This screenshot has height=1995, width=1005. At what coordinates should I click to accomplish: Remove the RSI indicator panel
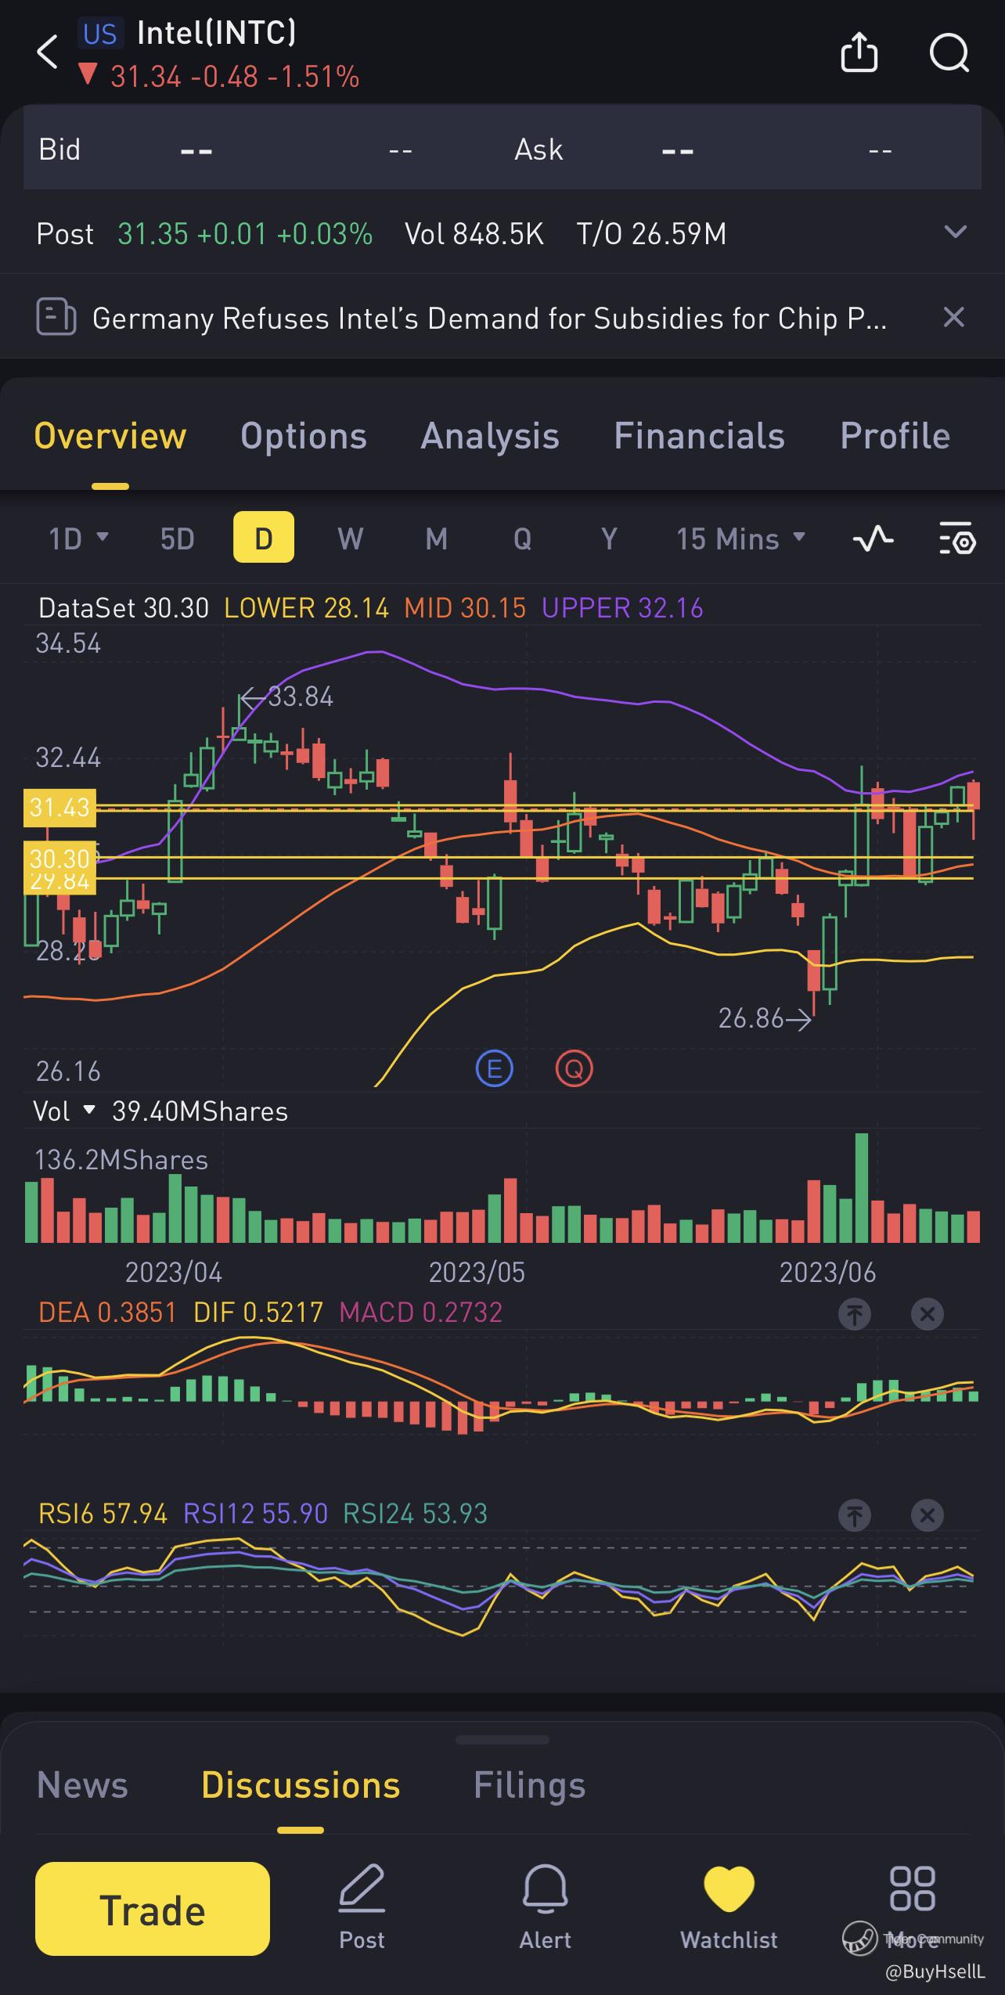(928, 1515)
